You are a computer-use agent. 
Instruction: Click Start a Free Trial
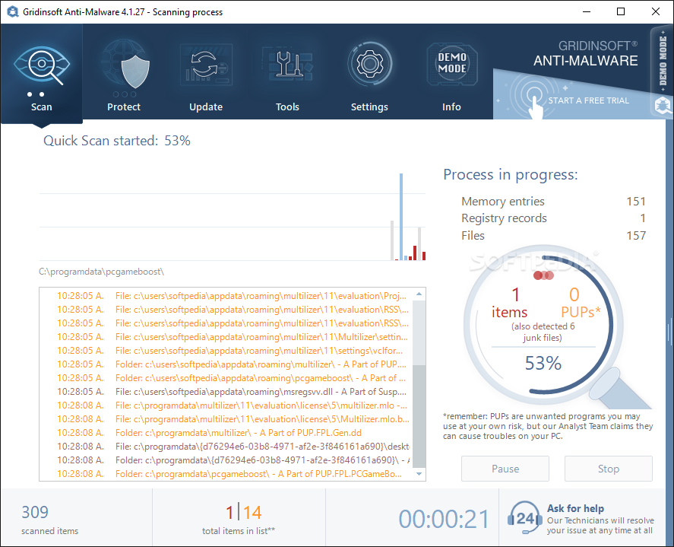click(588, 100)
